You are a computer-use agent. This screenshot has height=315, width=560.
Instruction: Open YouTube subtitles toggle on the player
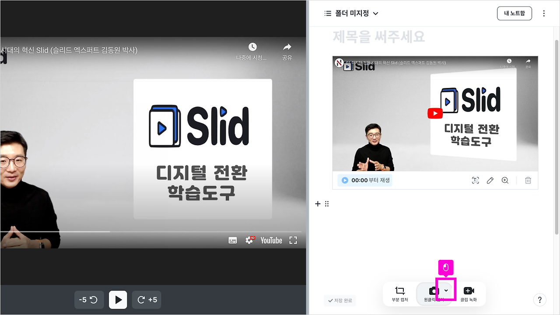(x=233, y=240)
